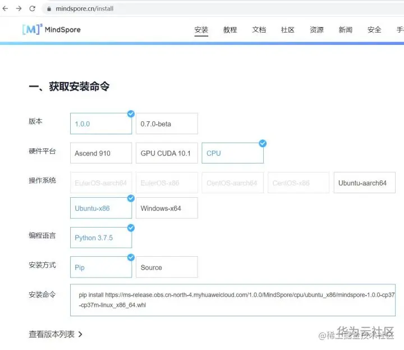Open the 安全 navigation tab
Viewport: 404px width, 350px height.
pos(374,30)
